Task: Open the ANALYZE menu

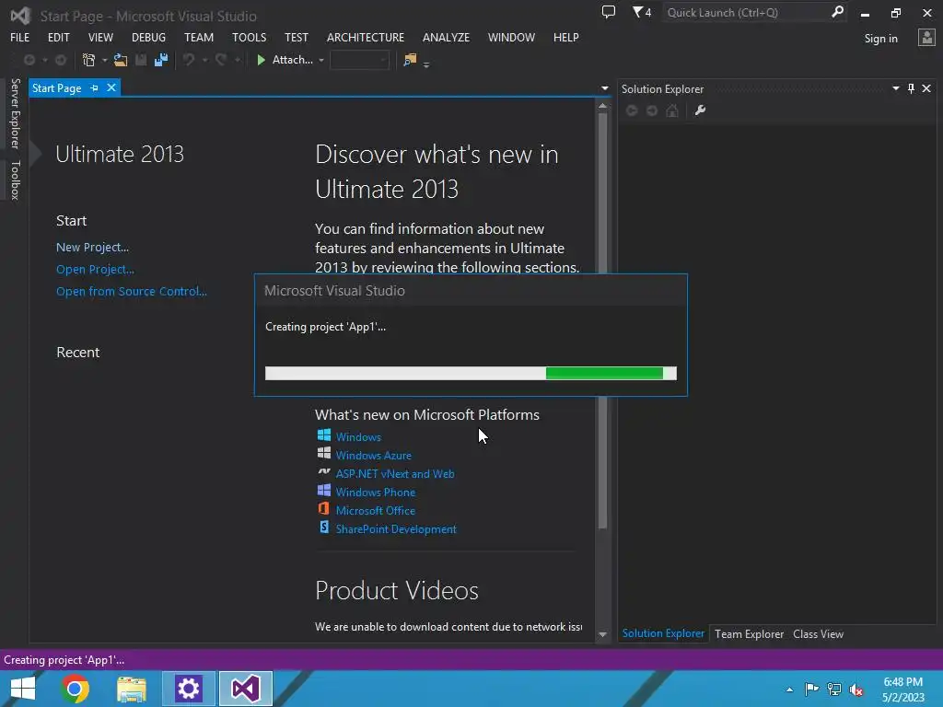Action: pos(447,37)
